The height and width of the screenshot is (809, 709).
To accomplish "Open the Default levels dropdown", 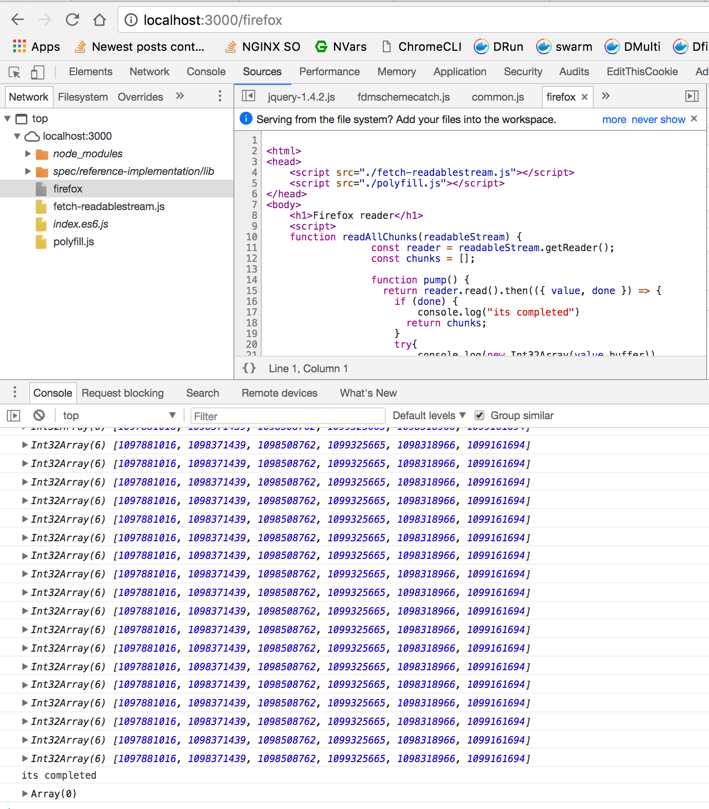I will (429, 416).
